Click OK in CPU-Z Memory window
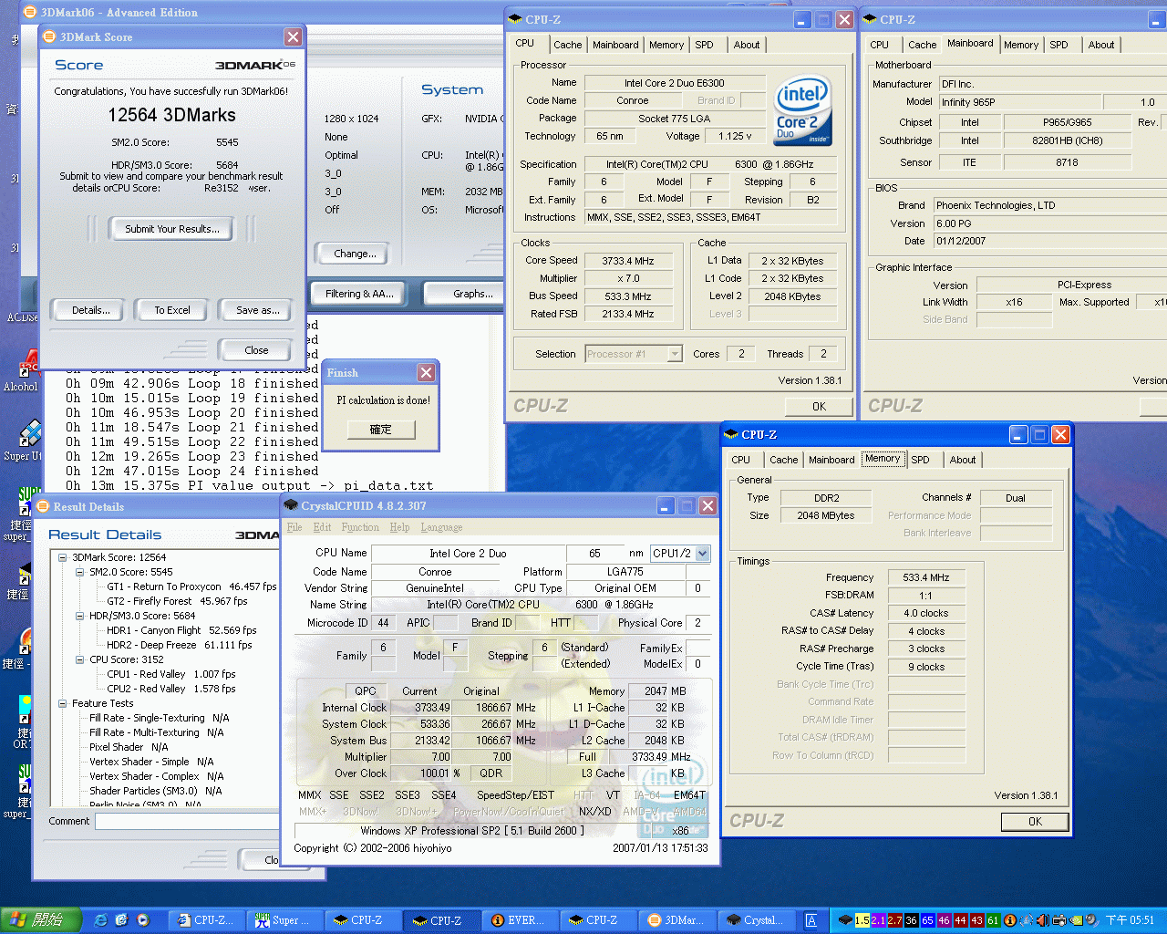The width and height of the screenshot is (1167, 934). coord(1035,822)
